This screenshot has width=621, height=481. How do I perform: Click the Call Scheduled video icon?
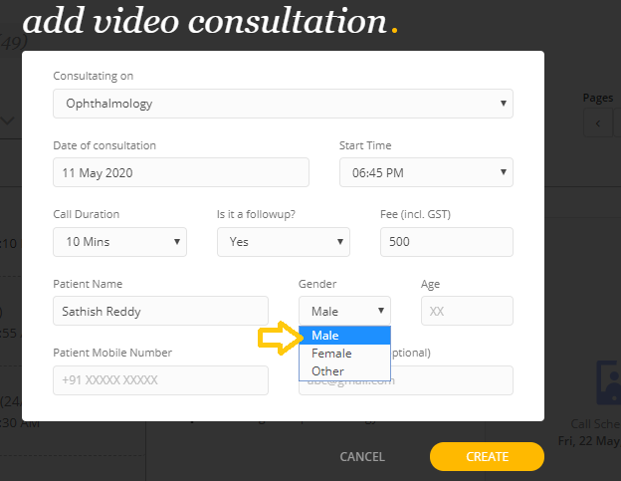coord(606,383)
